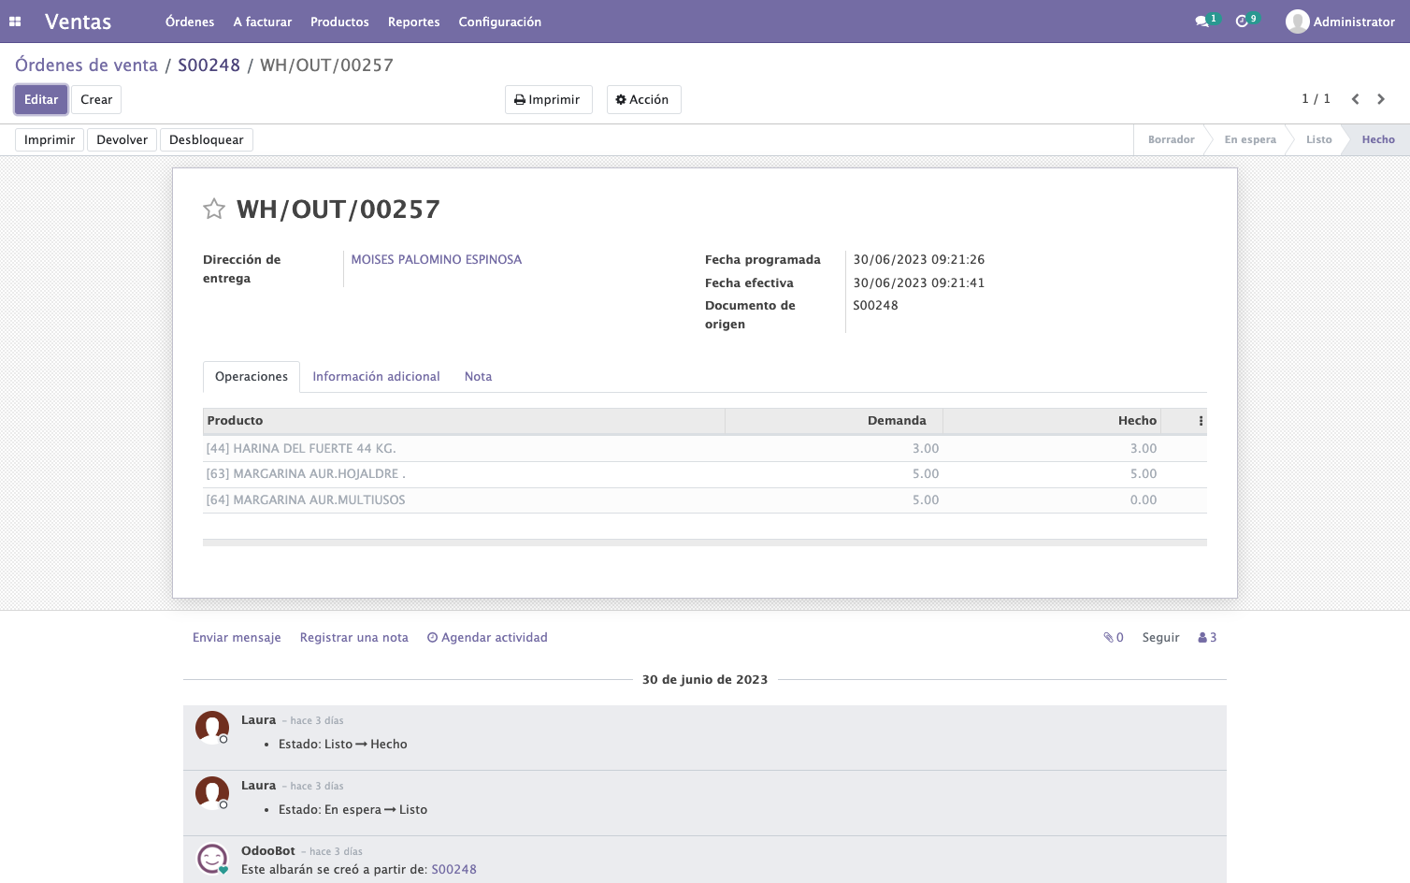Mark WH/OUT/00257 as favorite star
1410x883 pixels.
(214, 209)
